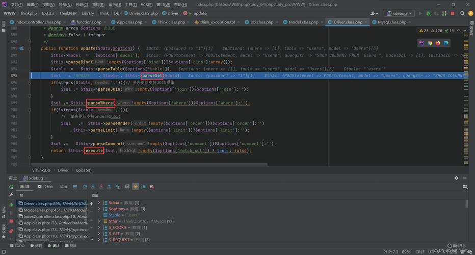Open debugger settings wrench icon
475x255 pixels.
[11, 195]
